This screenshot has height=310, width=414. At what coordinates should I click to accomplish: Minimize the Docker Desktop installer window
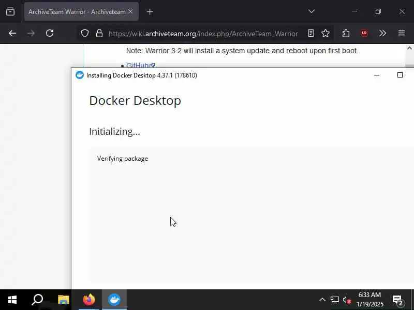[377, 75]
